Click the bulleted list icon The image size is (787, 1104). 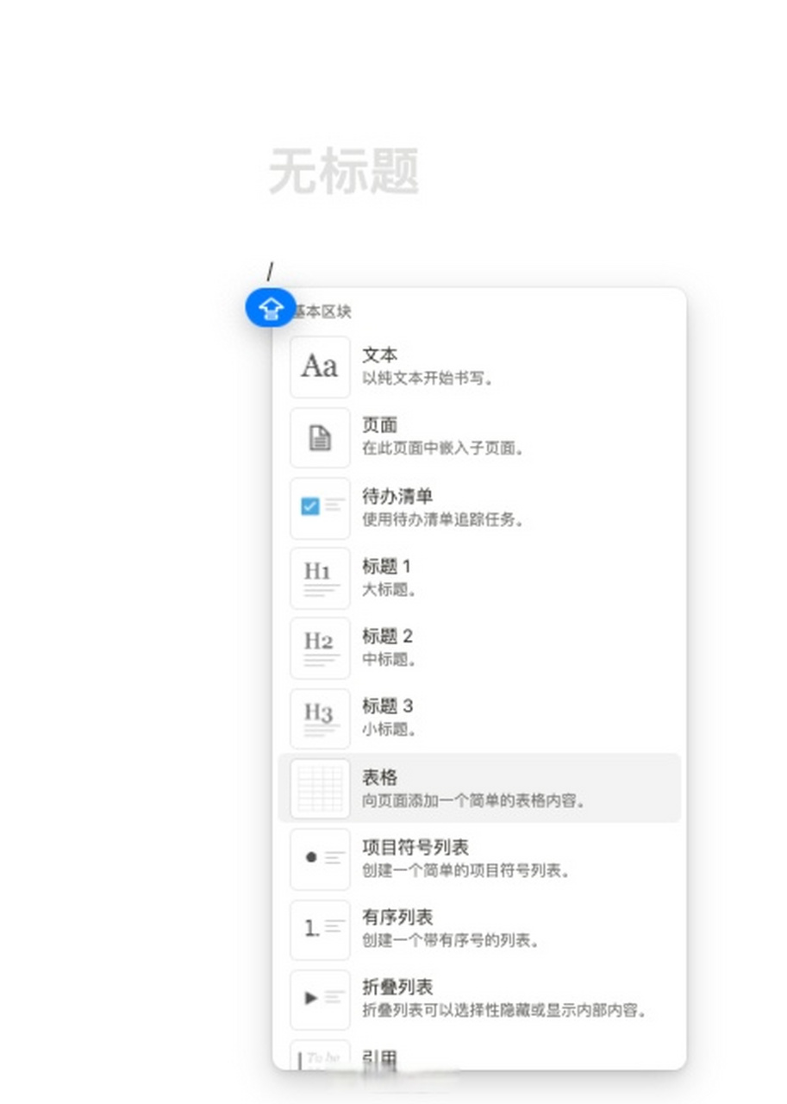[320, 858]
